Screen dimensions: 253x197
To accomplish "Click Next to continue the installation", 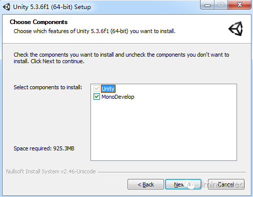I will coord(183,184).
